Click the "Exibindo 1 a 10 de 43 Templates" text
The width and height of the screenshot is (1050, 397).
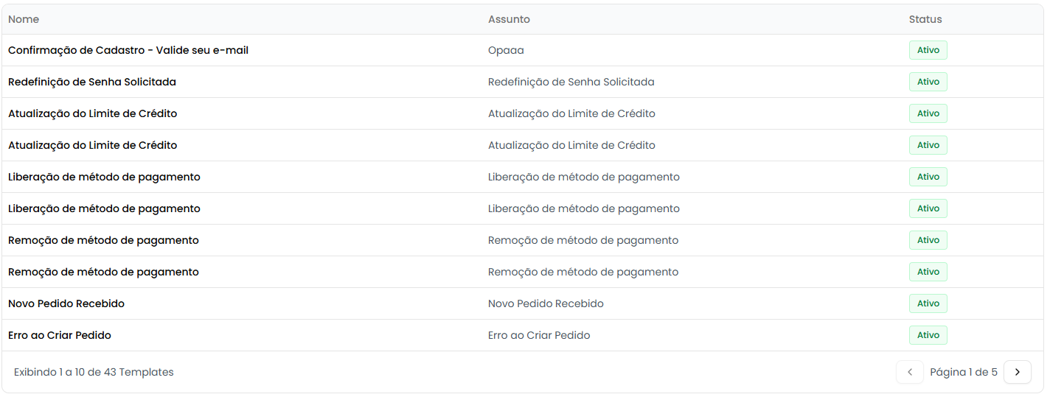(x=94, y=372)
